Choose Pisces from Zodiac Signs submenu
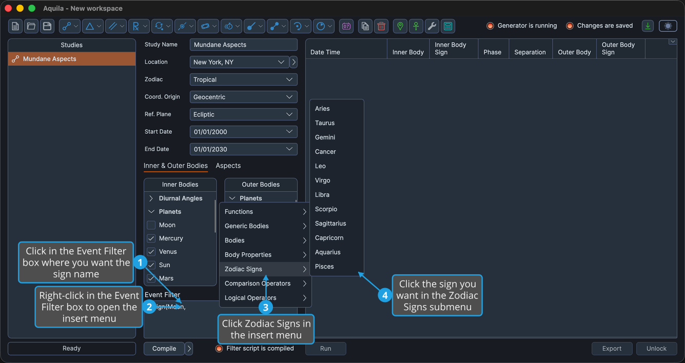The height and width of the screenshot is (363, 685). pos(337,267)
